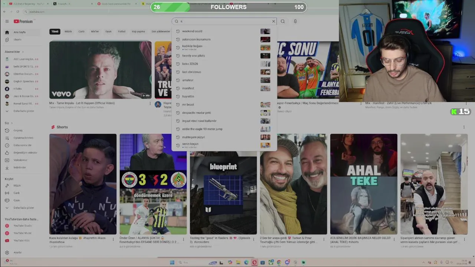Open ElderFox Docum... subscription channel

point(22,74)
